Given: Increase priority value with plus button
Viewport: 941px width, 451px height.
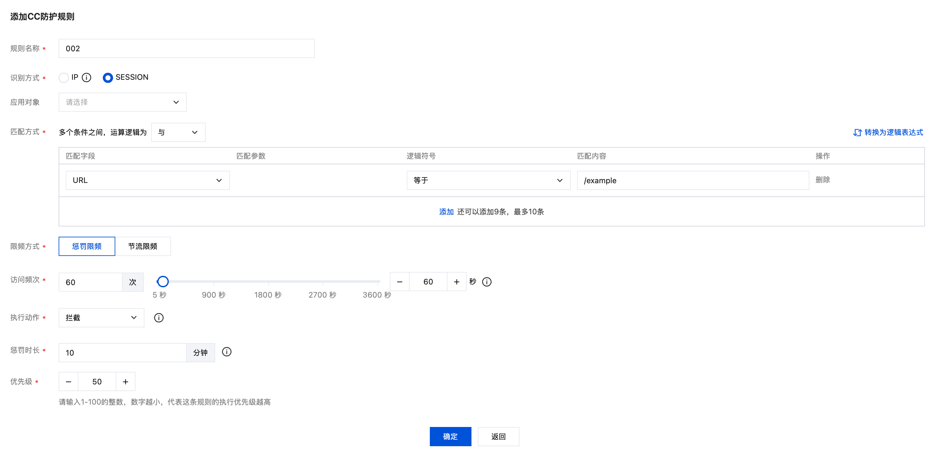Looking at the screenshot, I should [125, 381].
